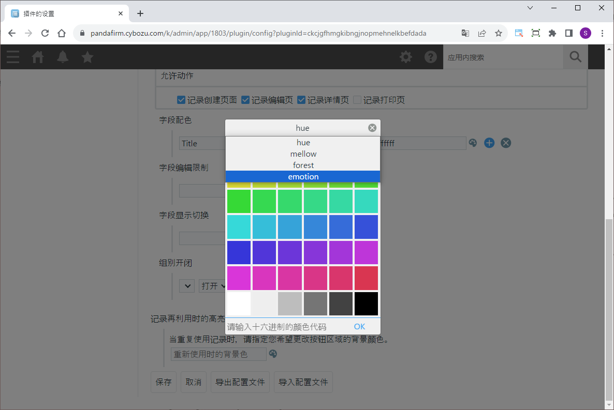Select the emotion palette option
614x410 pixels.
(303, 177)
